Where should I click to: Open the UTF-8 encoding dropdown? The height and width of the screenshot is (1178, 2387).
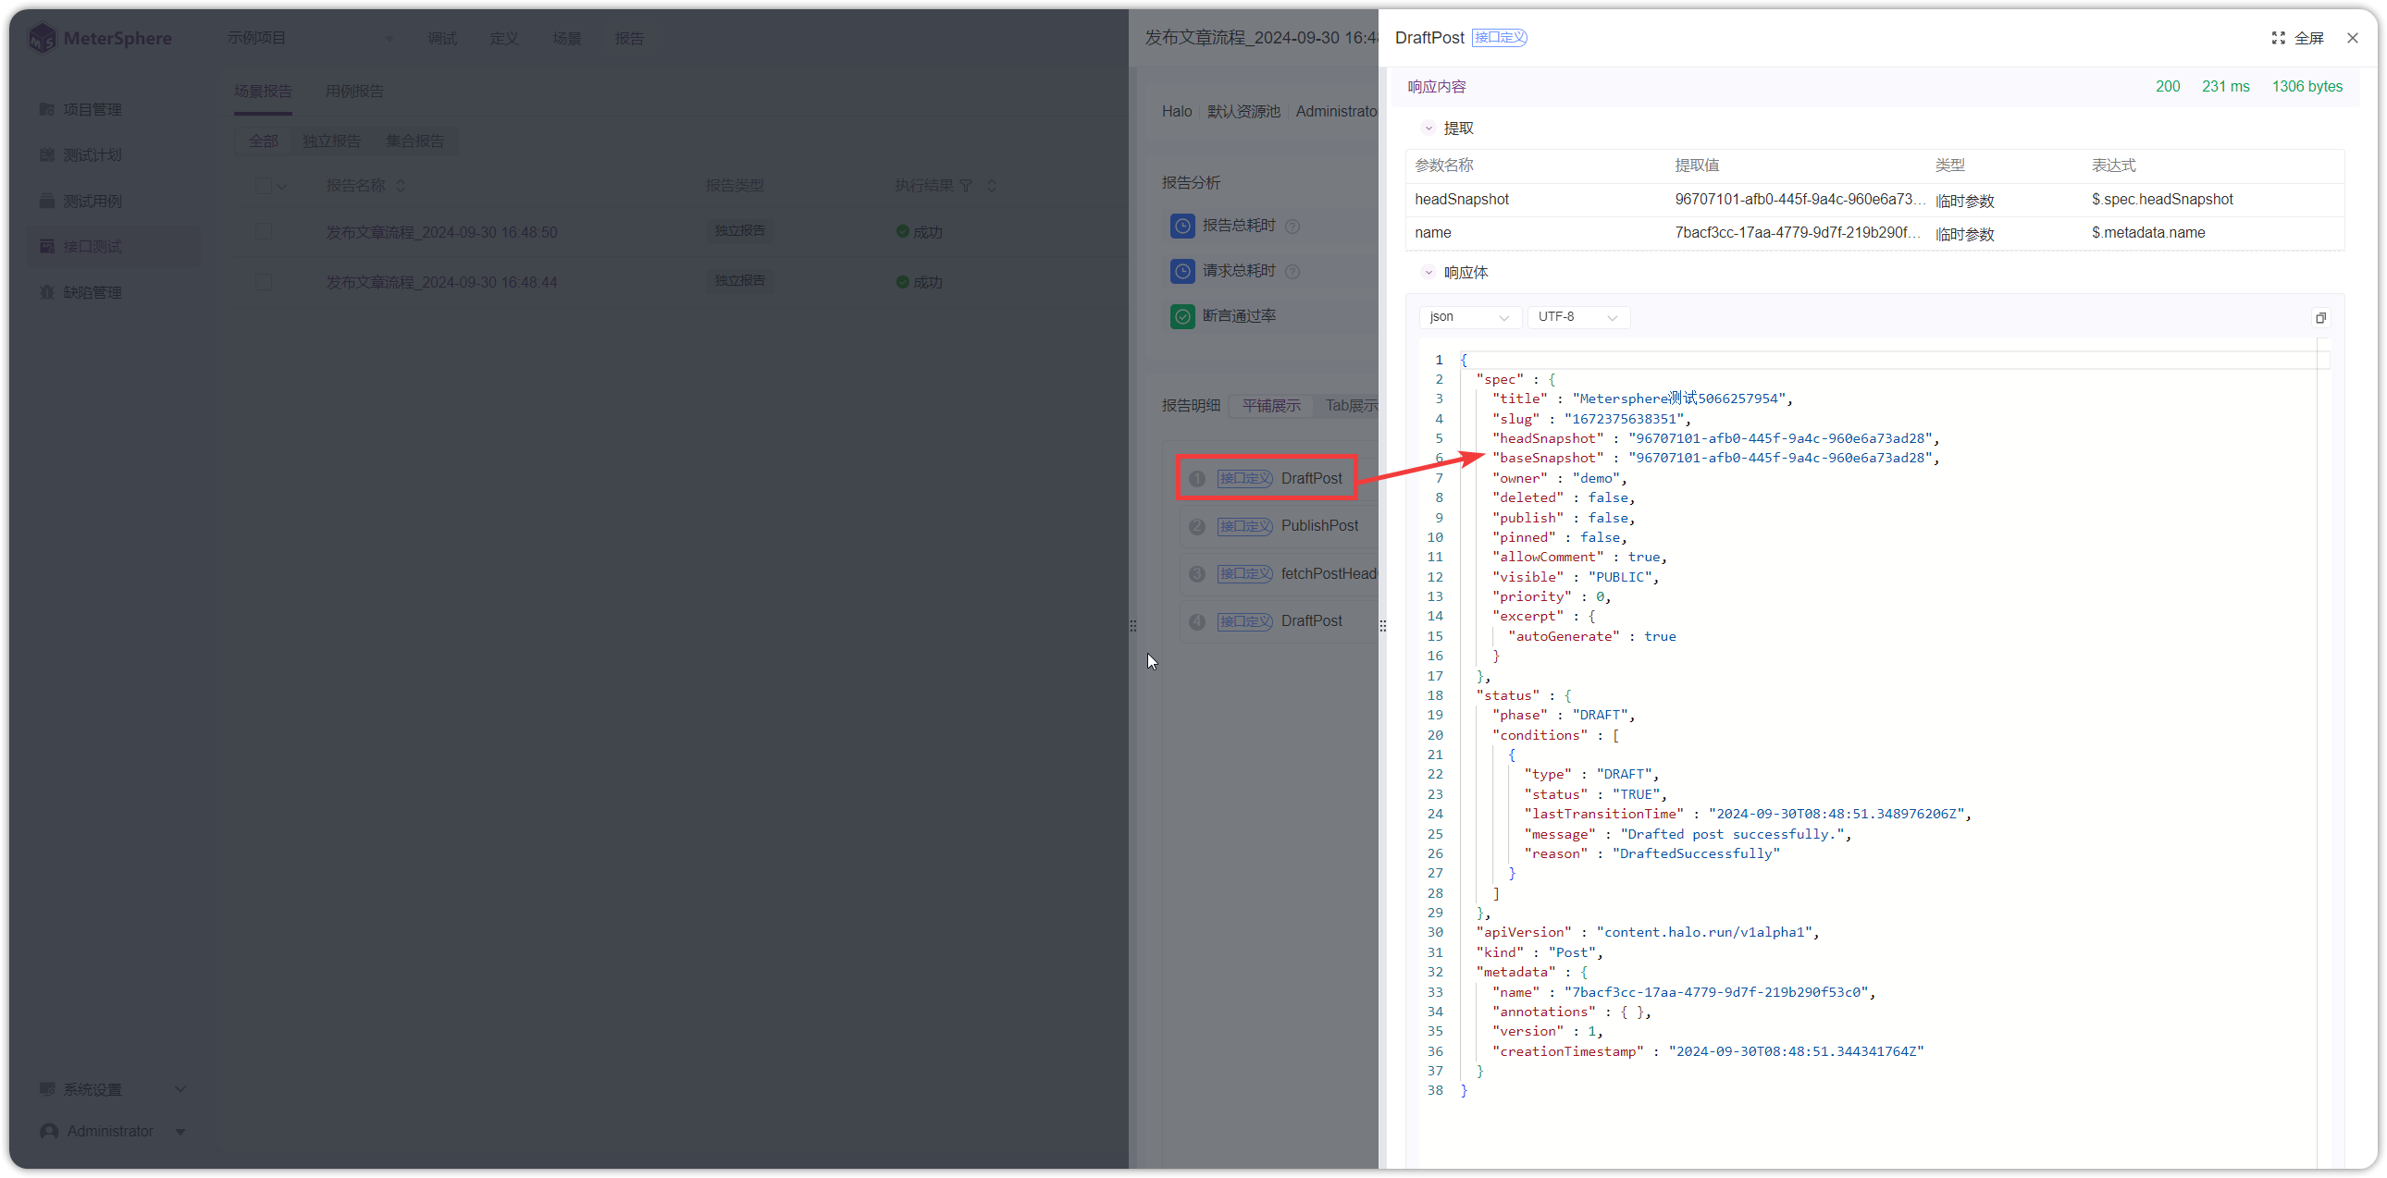[x=1578, y=318]
